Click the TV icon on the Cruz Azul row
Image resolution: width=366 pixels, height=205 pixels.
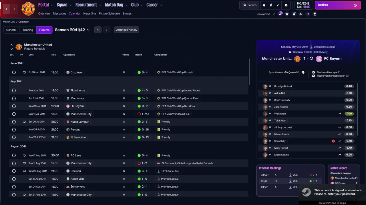tap(24, 72)
